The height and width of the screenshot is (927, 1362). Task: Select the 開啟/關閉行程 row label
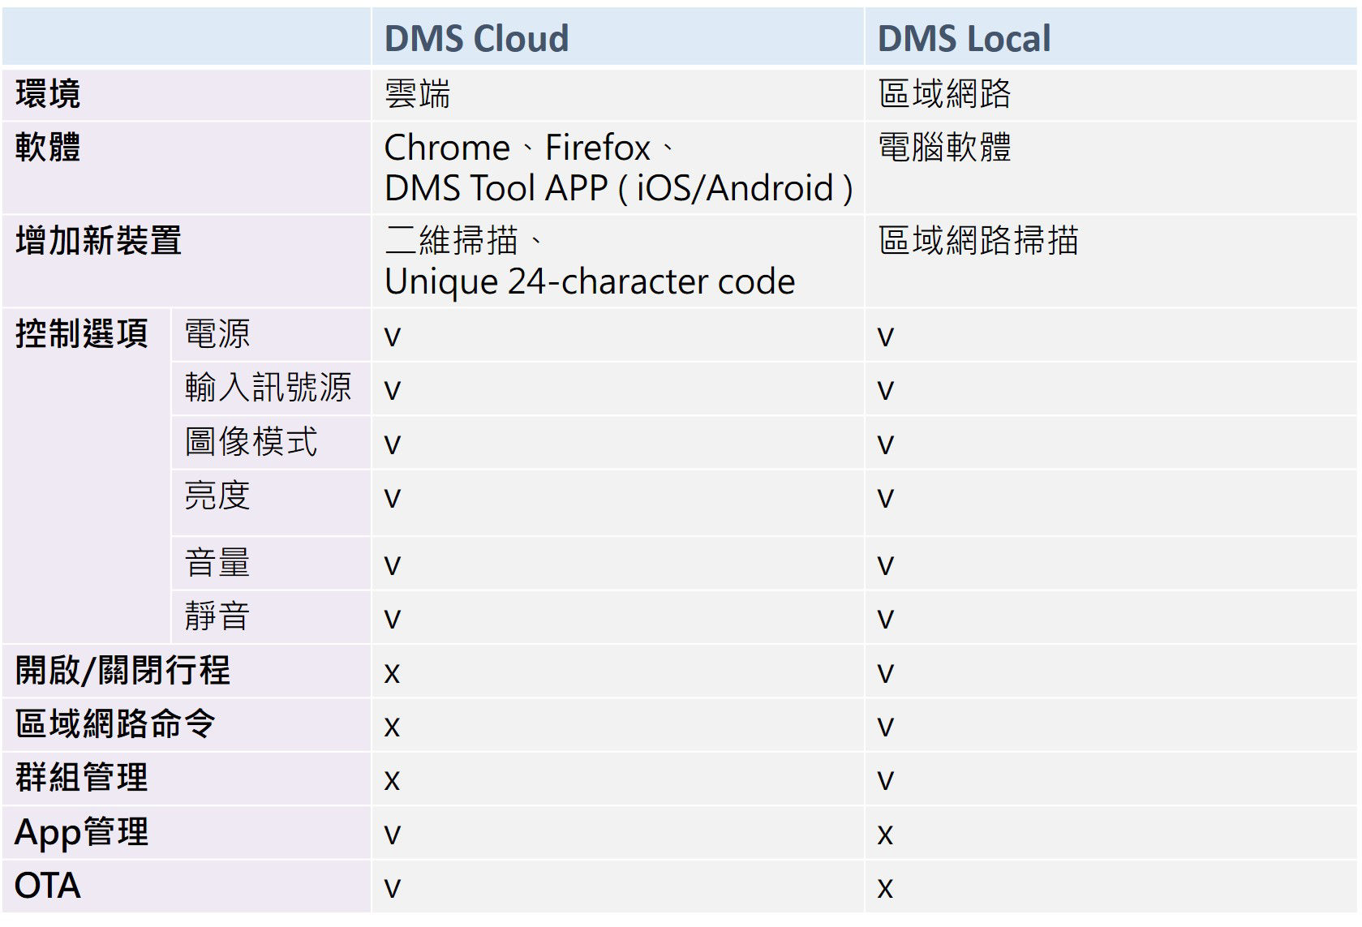click(x=122, y=671)
